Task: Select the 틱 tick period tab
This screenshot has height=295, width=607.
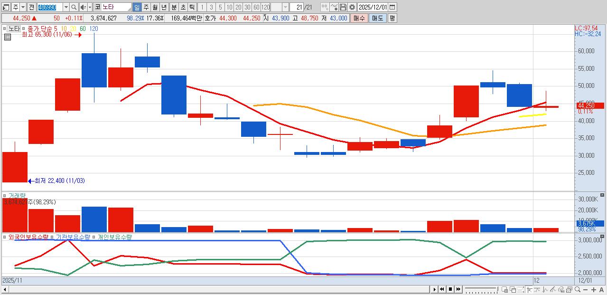Action: 192,7
